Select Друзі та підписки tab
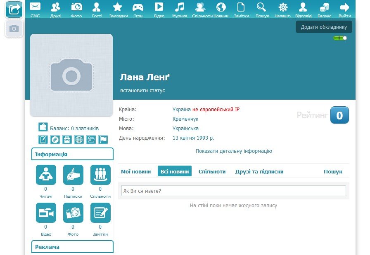370x255 pixels. [x=259, y=172]
